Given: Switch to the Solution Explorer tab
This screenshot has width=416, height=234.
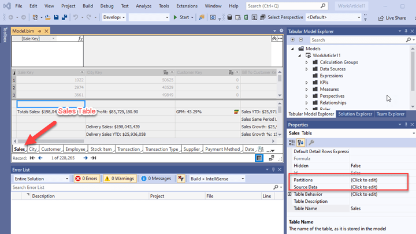Looking at the screenshot, I should [x=355, y=114].
